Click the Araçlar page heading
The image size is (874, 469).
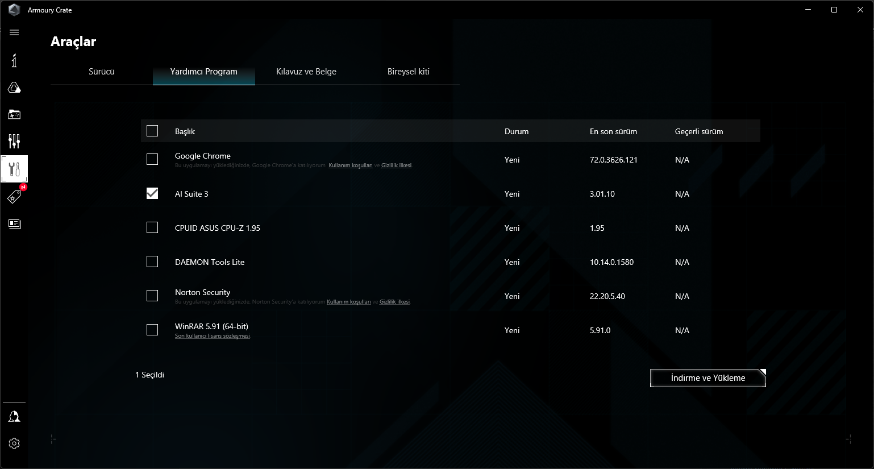click(x=73, y=41)
